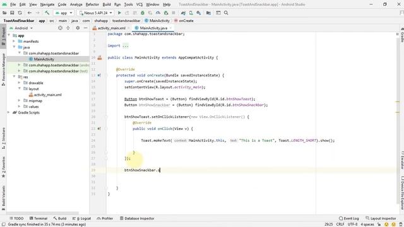Click the Sync/Reload from disk icon
This screenshot has width=404, height=227.
pos(20,13)
